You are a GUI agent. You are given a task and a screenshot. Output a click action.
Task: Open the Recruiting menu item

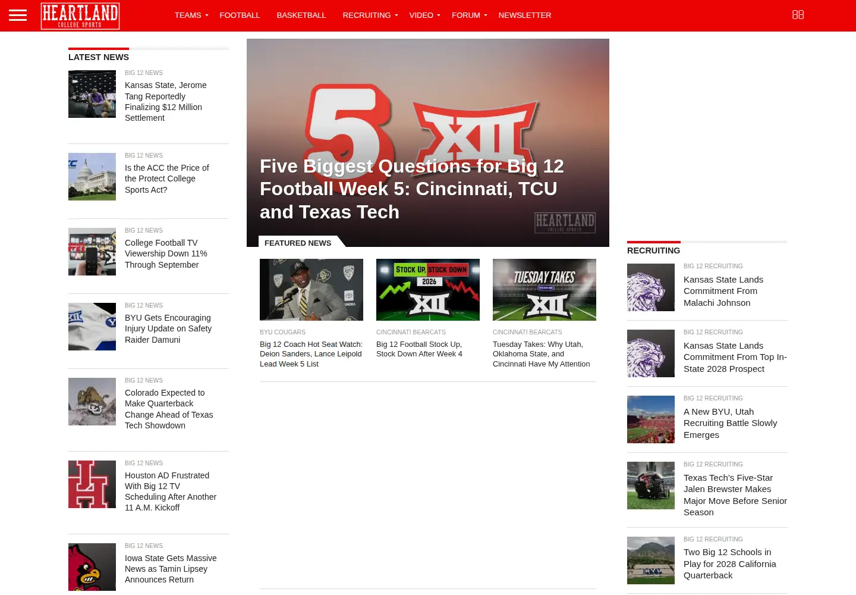click(367, 15)
